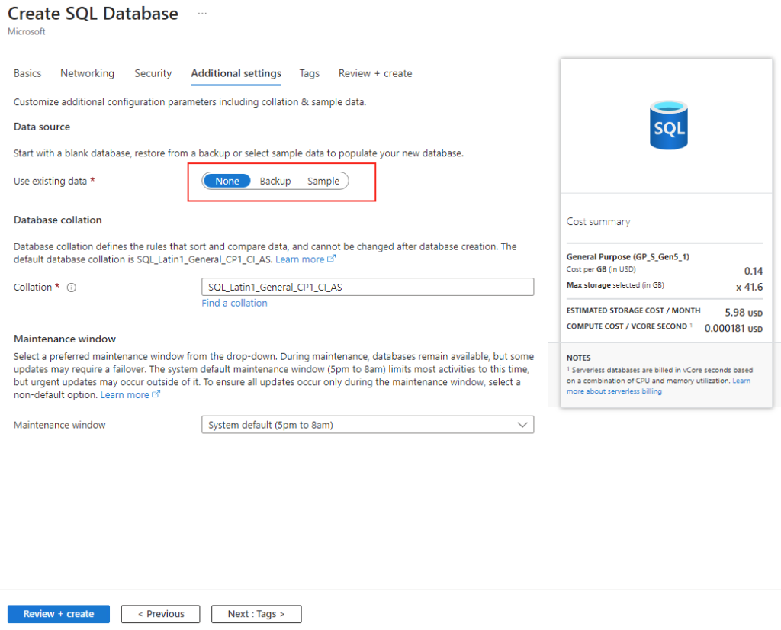Click the Previous button
Viewport: 781px width, 630px height.
[x=161, y=614]
